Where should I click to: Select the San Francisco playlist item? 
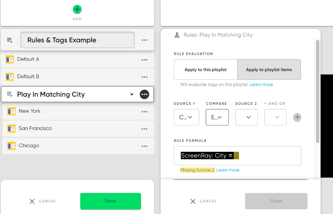(x=78, y=129)
